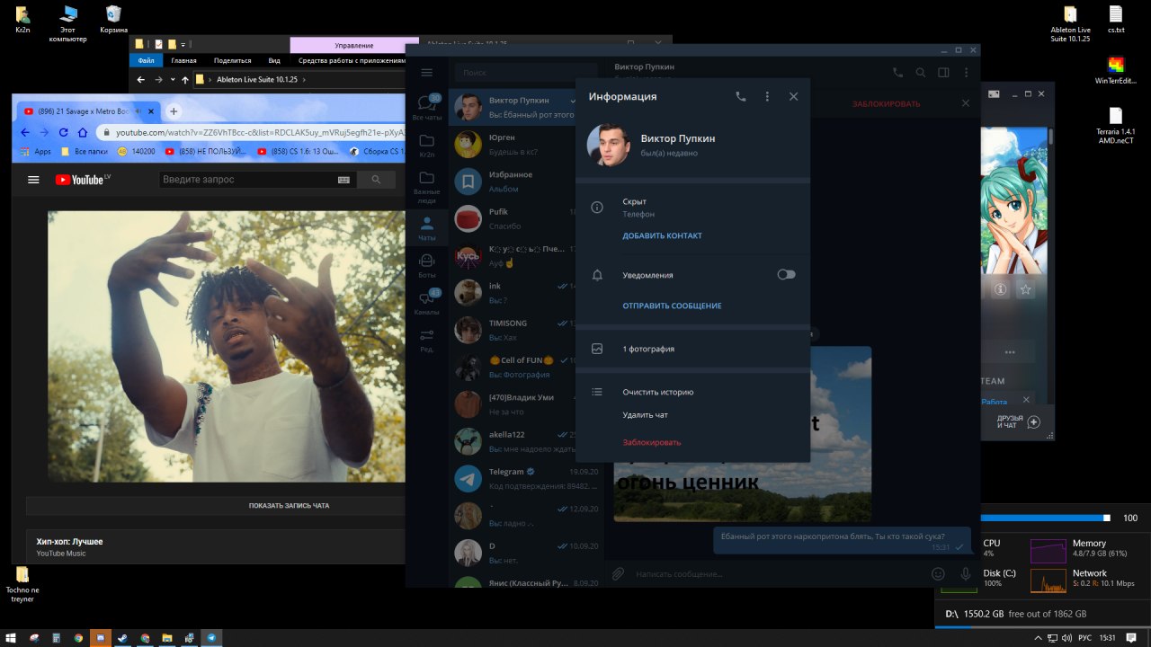Click the red Заблокировать option

pyautogui.click(x=651, y=442)
